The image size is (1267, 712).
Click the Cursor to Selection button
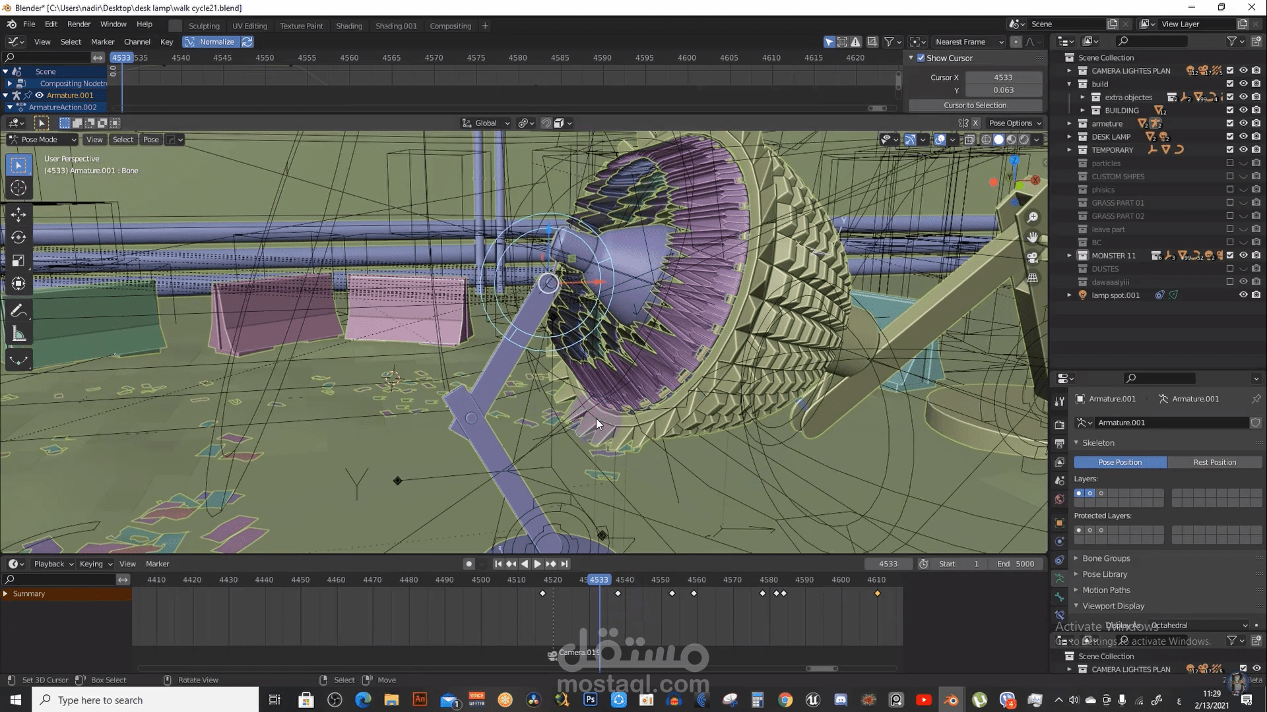975,105
